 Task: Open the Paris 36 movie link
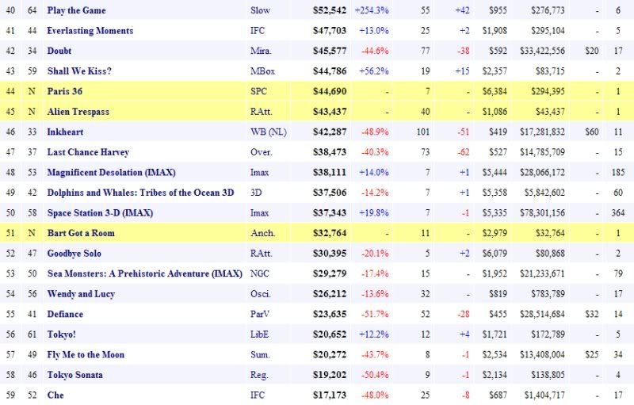click(66, 91)
